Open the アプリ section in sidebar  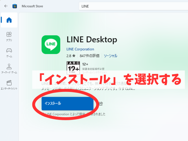(x=9, y=37)
